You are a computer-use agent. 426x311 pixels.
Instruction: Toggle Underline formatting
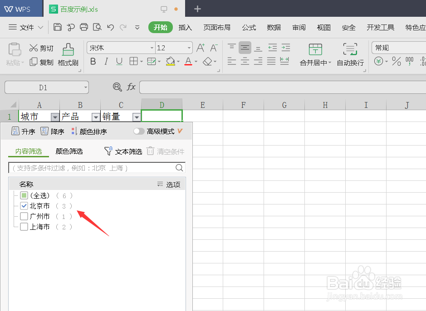point(119,62)
